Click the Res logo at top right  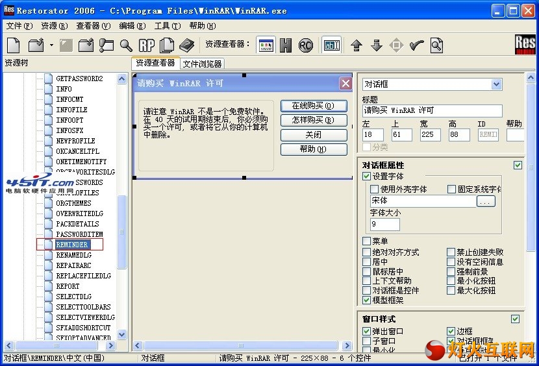(x=525, y=44)
